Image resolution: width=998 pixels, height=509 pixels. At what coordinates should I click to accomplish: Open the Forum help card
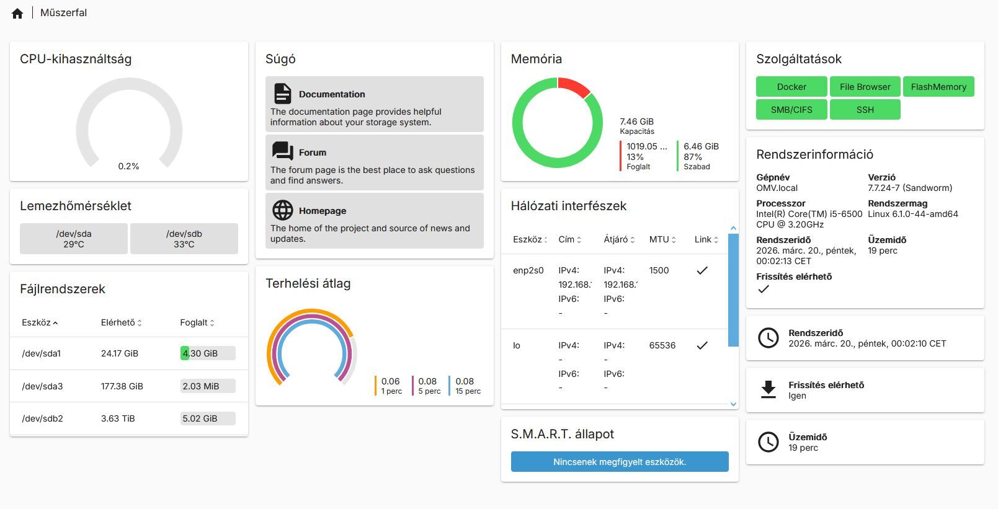(374, 162)
